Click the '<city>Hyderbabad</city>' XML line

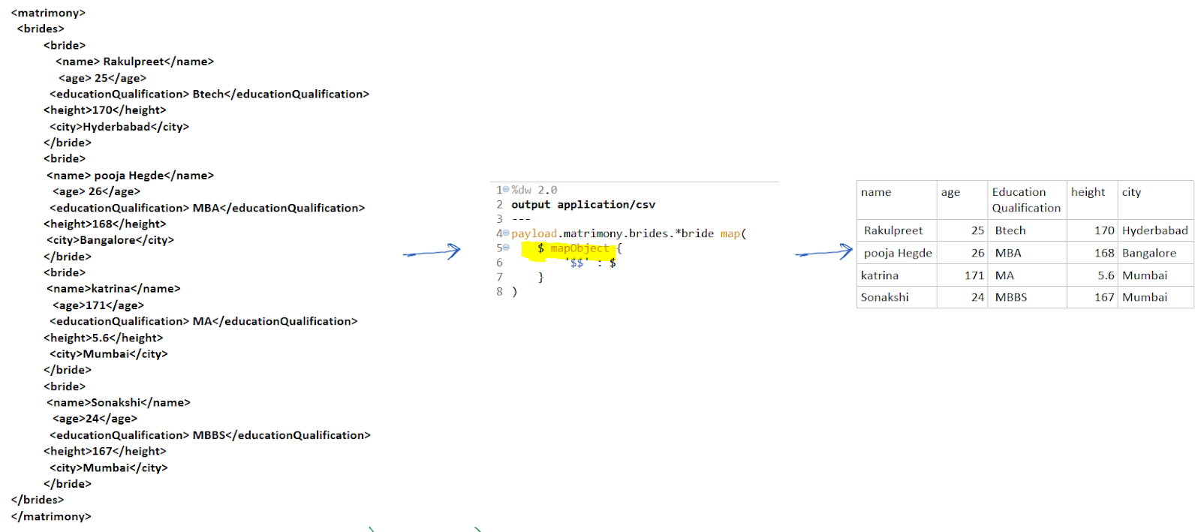(119, 127)
